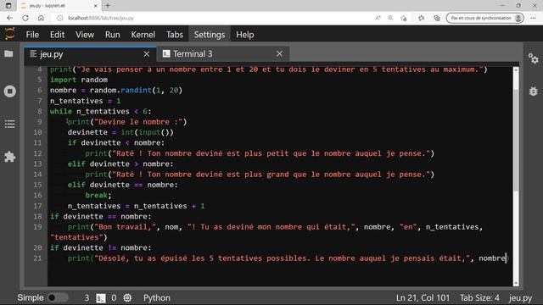Close the jeu.py browser tab

[x=96, y=6]
